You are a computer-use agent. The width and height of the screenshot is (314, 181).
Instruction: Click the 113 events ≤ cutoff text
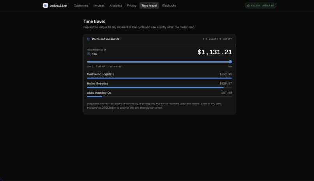pyautogui.click(x=217, y=39)
